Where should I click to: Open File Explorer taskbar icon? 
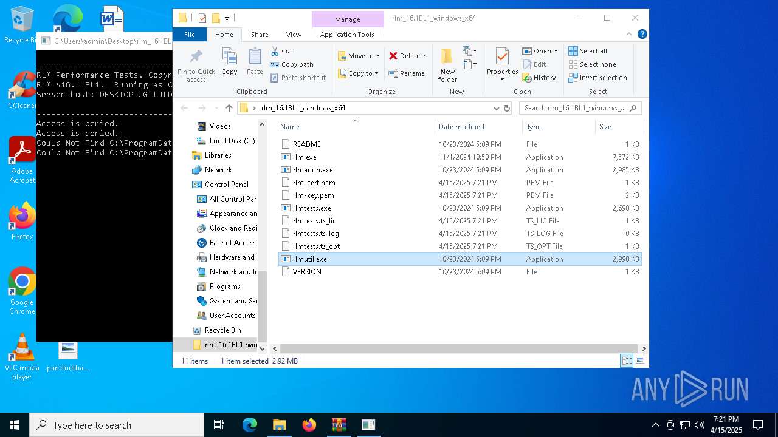tap(279, 425)
